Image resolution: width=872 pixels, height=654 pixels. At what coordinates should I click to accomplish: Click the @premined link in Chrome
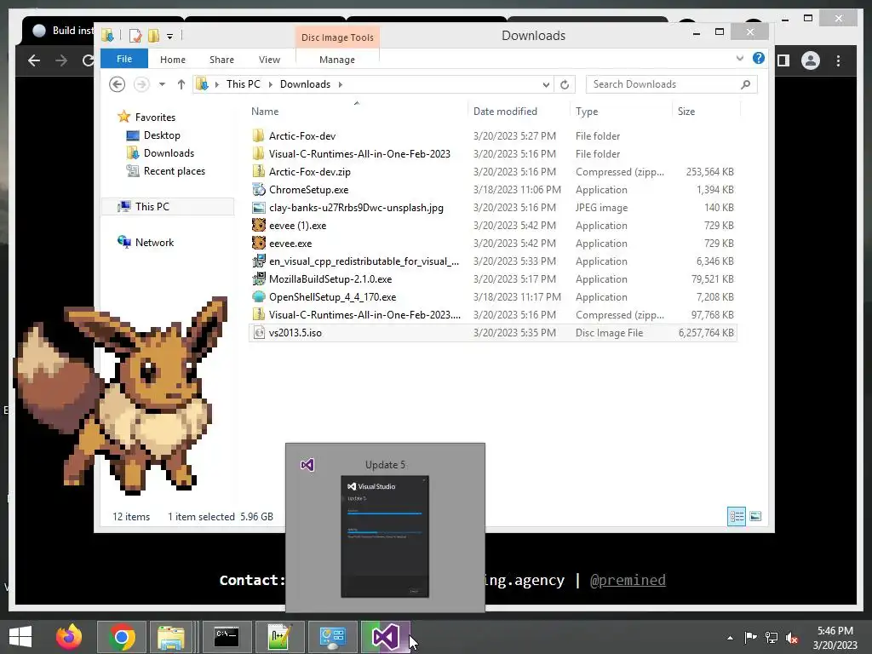[628, 580]
